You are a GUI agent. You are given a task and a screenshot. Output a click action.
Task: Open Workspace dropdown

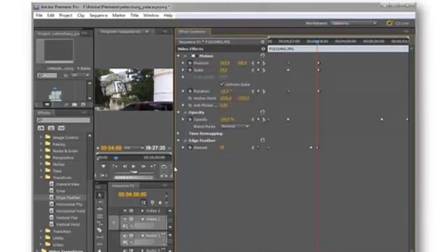click(353, 23)
